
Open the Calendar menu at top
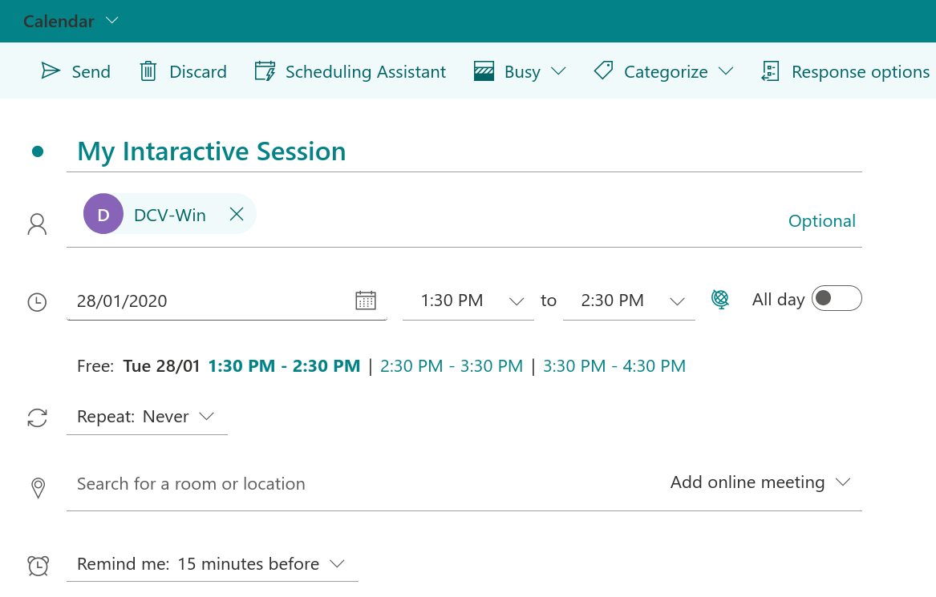[x=71, y=21]
